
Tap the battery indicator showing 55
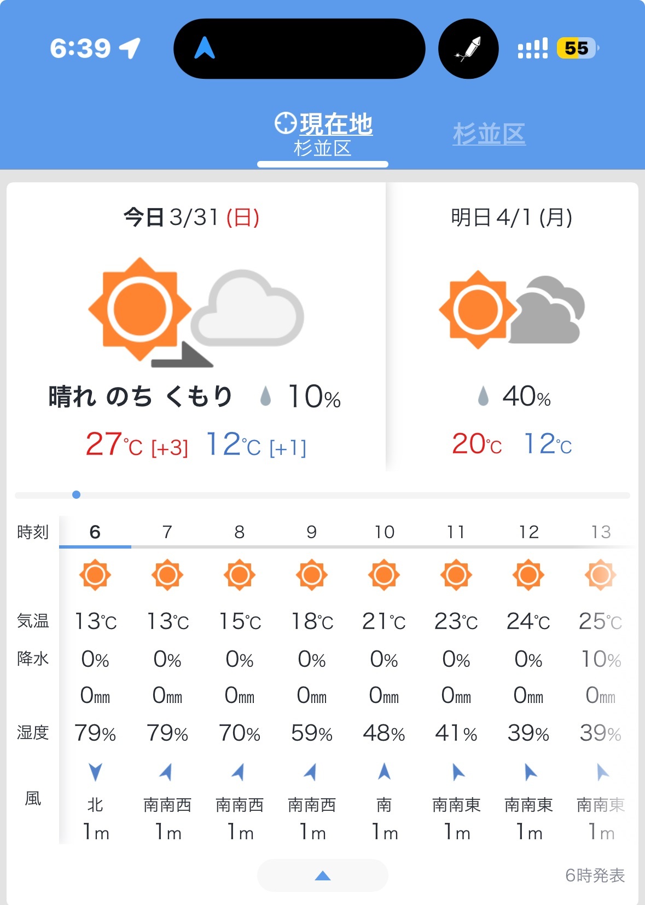pos(578,48)
